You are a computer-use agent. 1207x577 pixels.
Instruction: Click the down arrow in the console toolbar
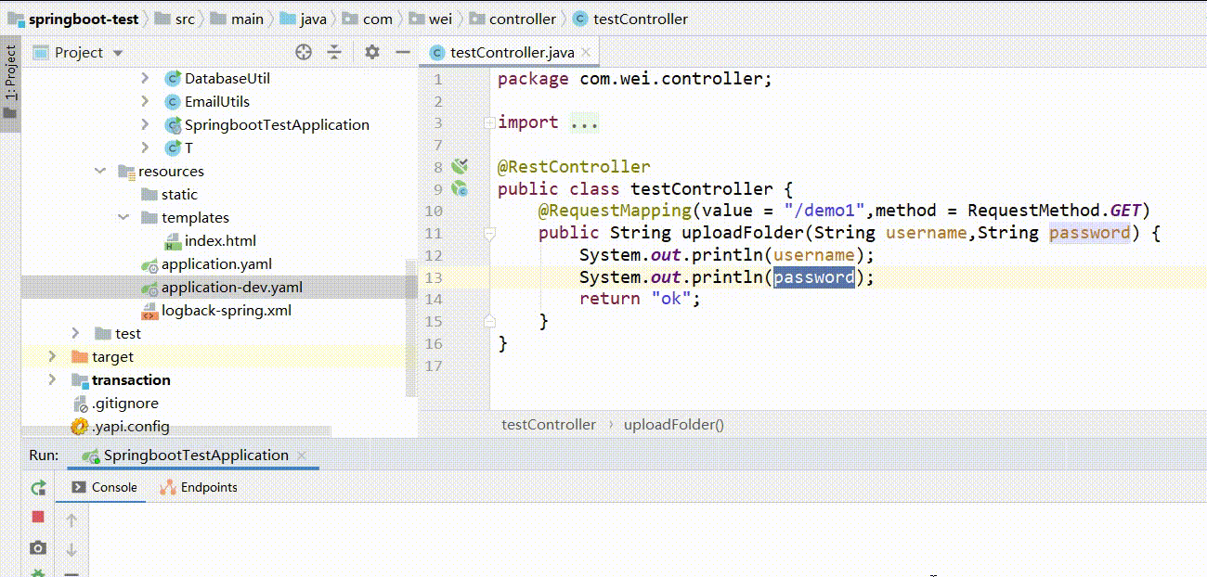71,550
